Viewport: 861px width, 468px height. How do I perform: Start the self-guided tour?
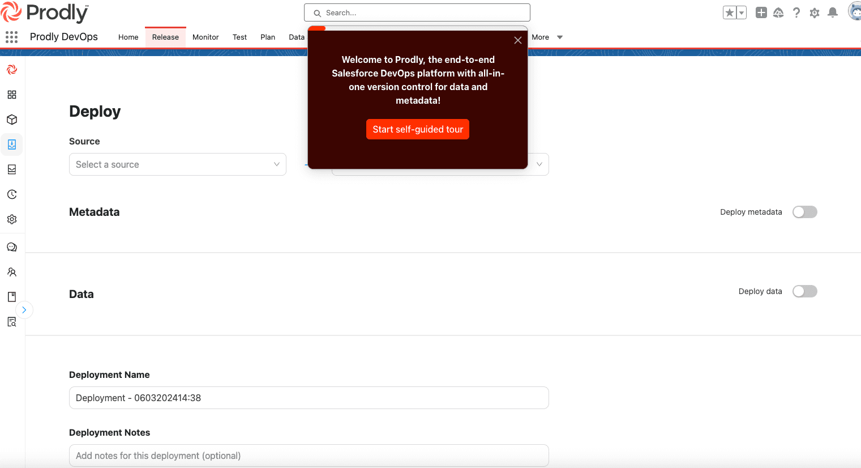pos(418,129)
